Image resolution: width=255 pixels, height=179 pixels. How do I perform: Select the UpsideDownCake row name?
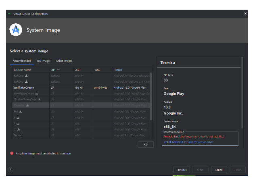click(x=25, y=100)
